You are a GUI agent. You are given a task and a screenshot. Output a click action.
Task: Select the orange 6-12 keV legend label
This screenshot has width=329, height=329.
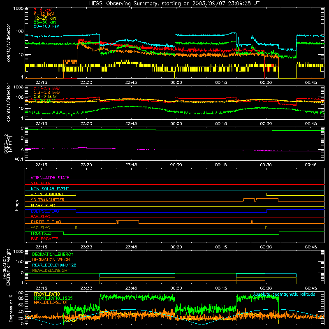[x=44, y=14]
